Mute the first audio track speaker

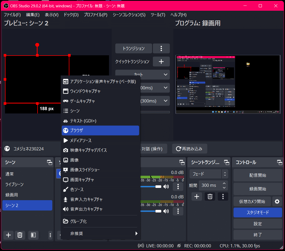pyautogui.click(x=166, y=187)
